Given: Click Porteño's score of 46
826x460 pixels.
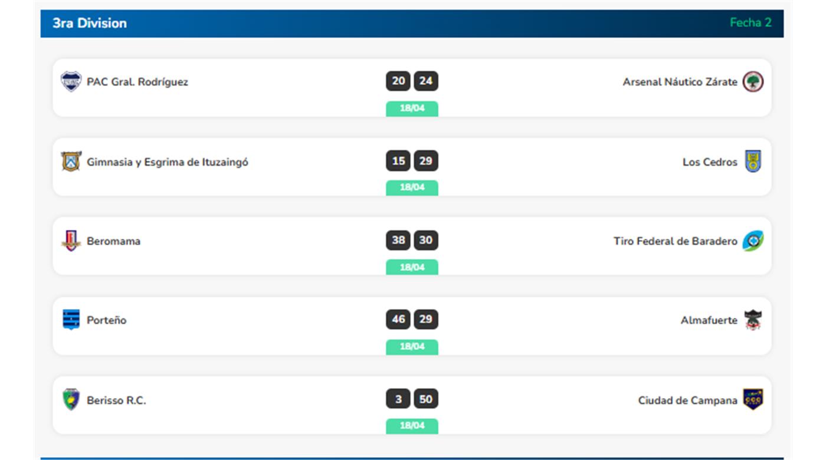Looking at the screenshot, I should [x=398, y=319].
